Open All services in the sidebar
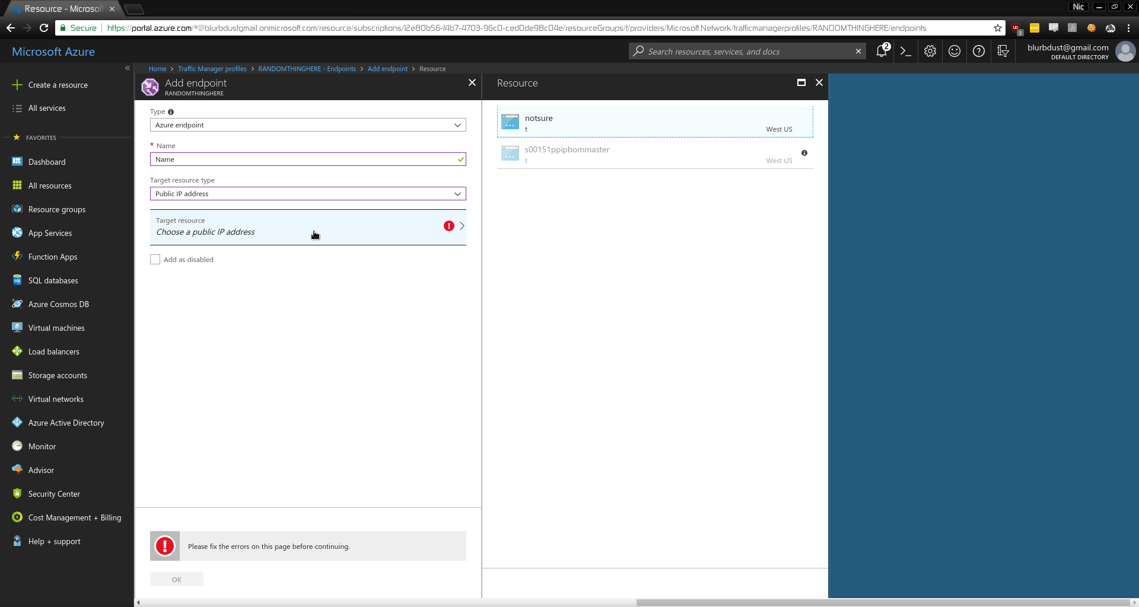 (47, 108)
